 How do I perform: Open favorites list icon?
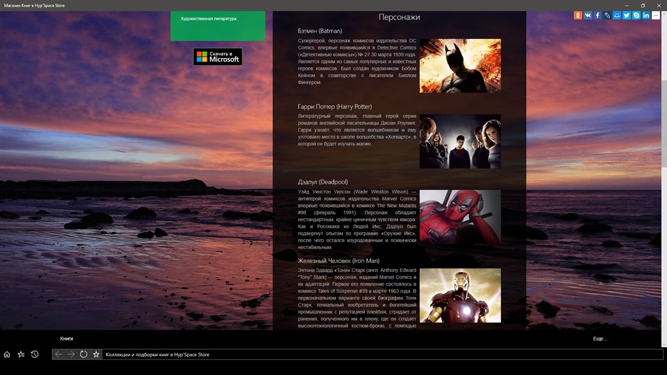tap(21, 354)
